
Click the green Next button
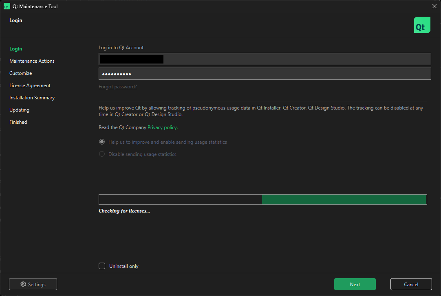point(355,284)
